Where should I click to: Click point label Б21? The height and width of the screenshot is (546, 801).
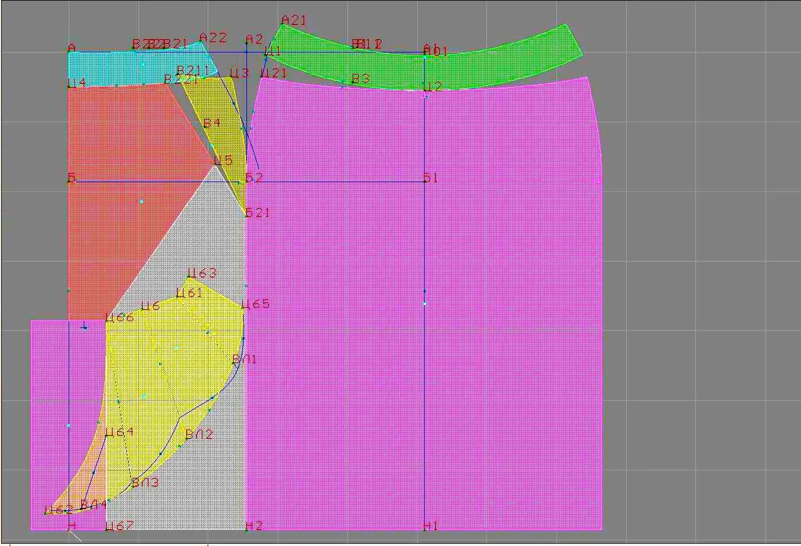pos(257,213)
